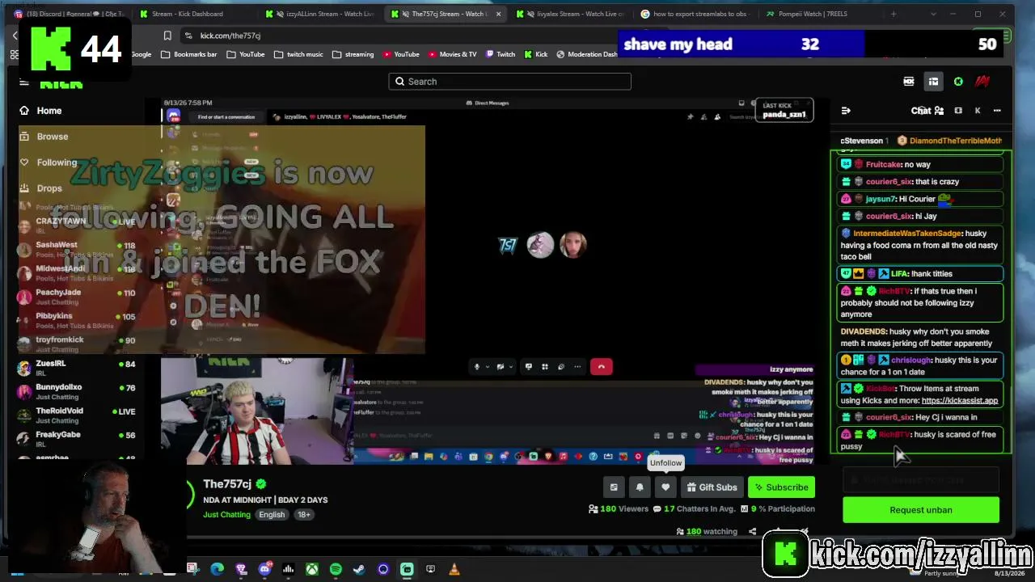The width and height of the screenshot is (1035, 582).
Task: Click the highlighted dashboard icon in Kick header
Action: 933,82
